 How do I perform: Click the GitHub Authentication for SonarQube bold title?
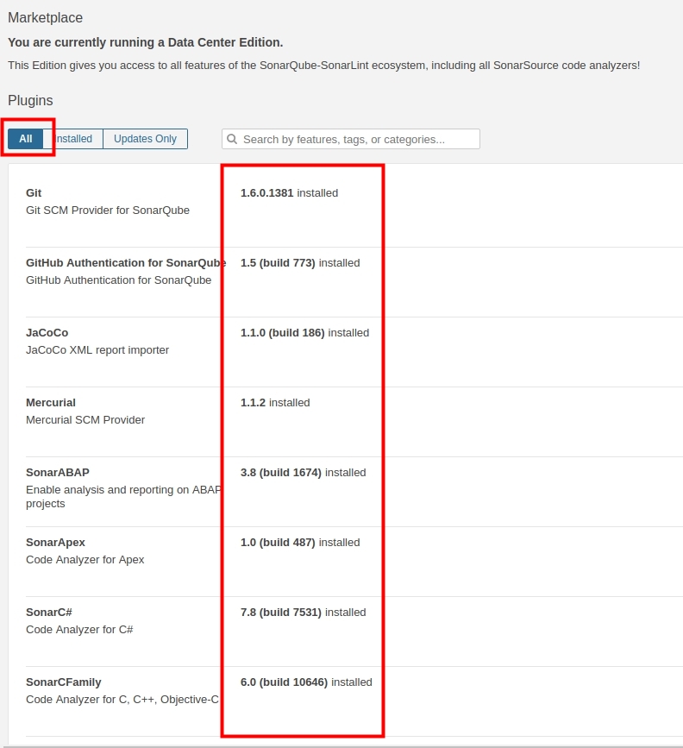point(126,263)
